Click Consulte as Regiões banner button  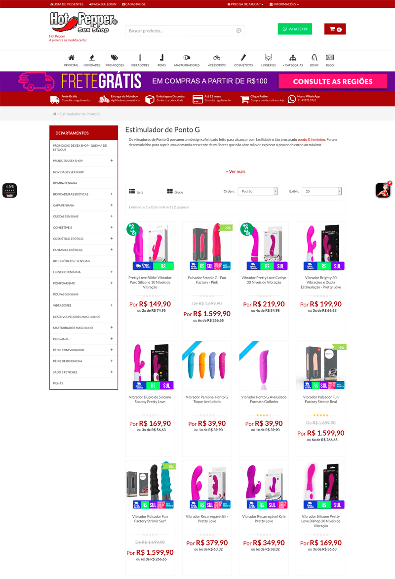pos(333,81)
